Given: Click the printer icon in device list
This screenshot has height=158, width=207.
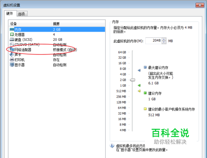Looking at the screenshot, I should pyautogui.click(x=12, y=59).
